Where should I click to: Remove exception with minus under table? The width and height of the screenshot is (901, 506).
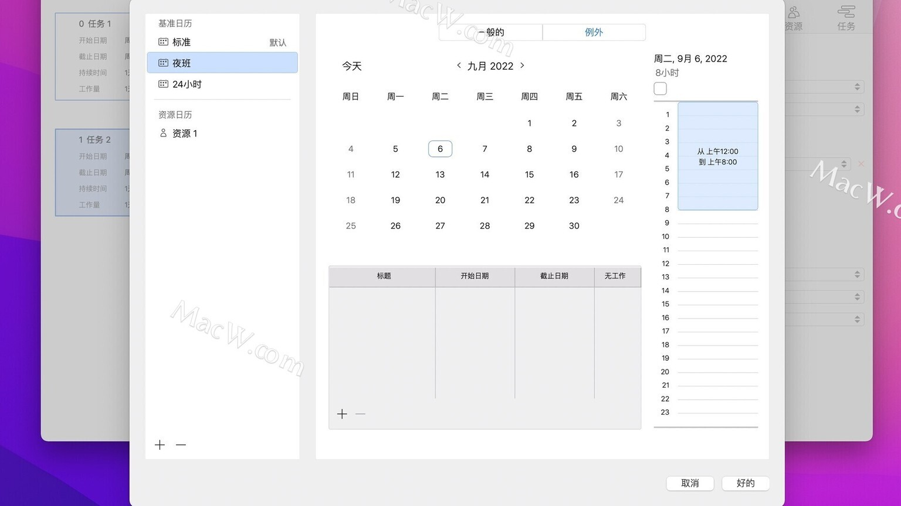tap(360, 414)
